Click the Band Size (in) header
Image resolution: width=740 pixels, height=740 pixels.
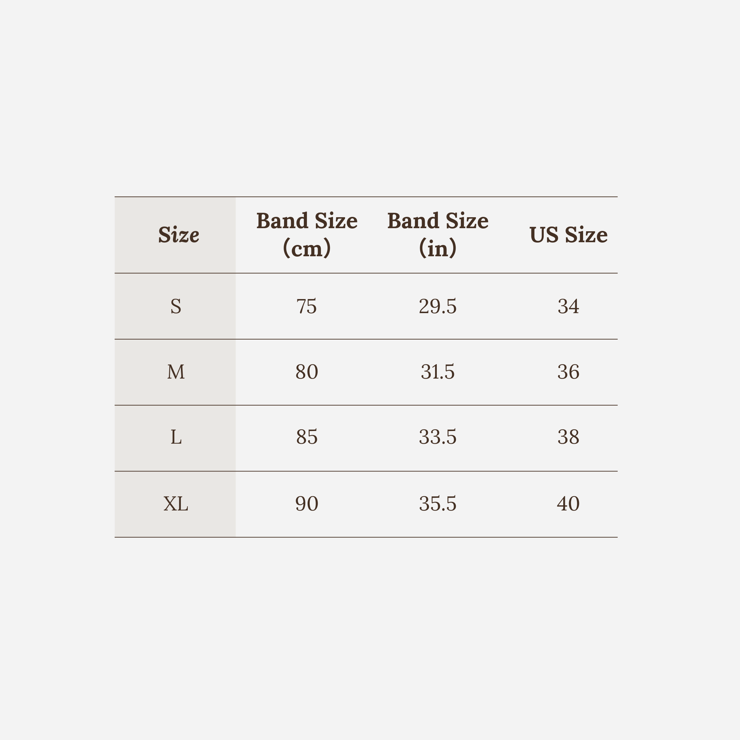(438, 235)
